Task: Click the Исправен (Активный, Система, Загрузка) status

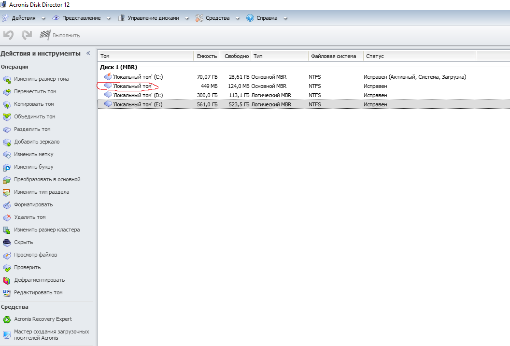Action: tap(415, 77)
